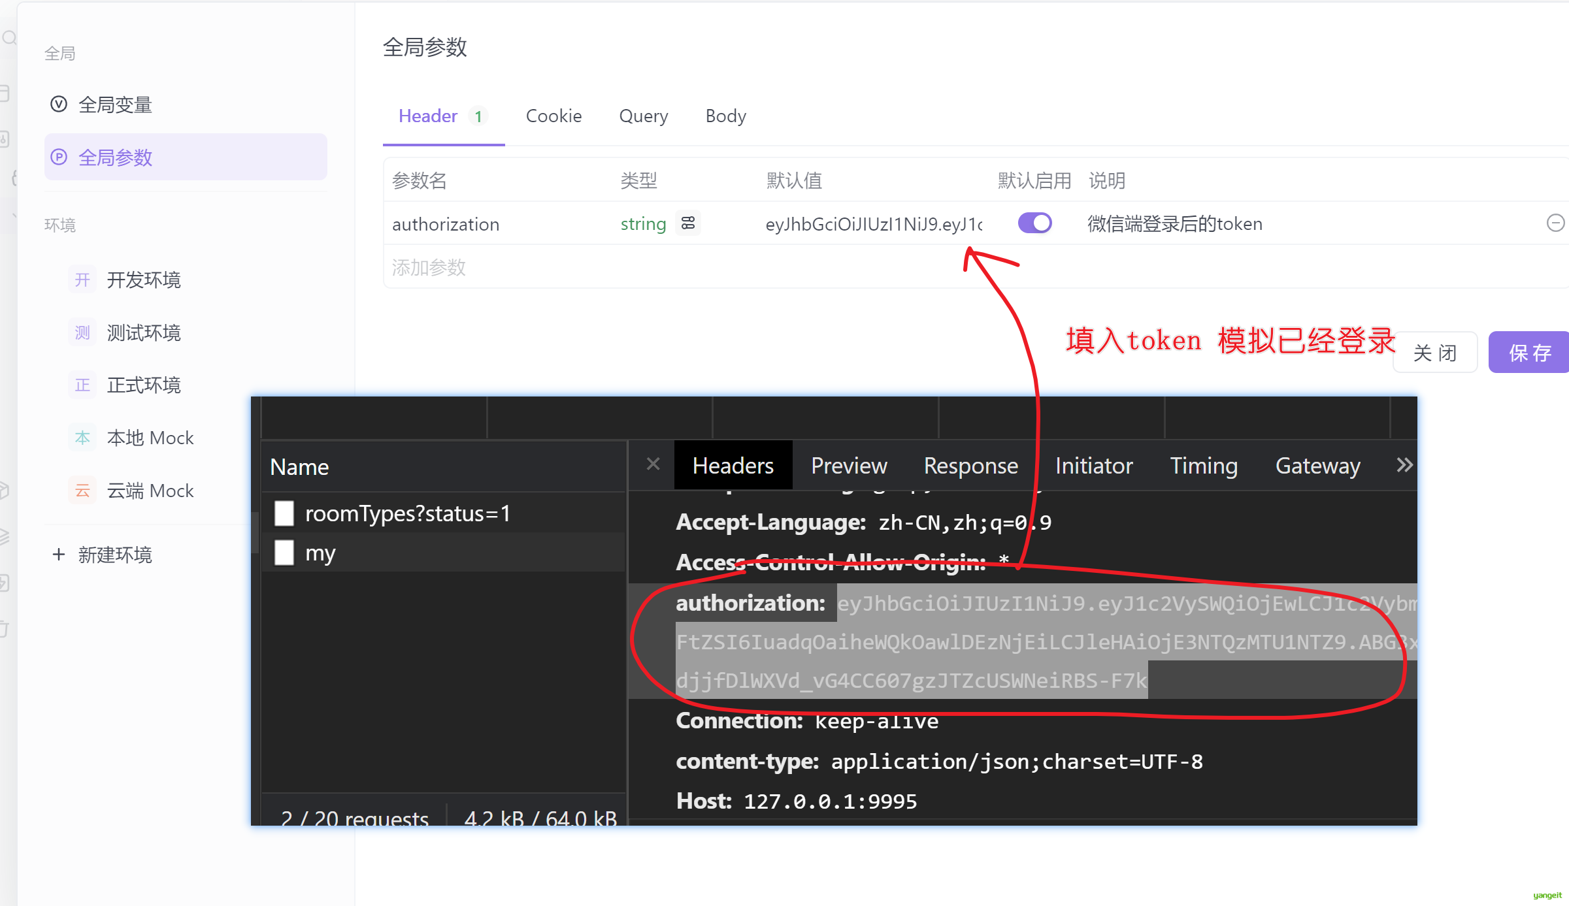Switch to the Body tab
Viewport: 1569px width, 906px height.
[x=725, y=116]
